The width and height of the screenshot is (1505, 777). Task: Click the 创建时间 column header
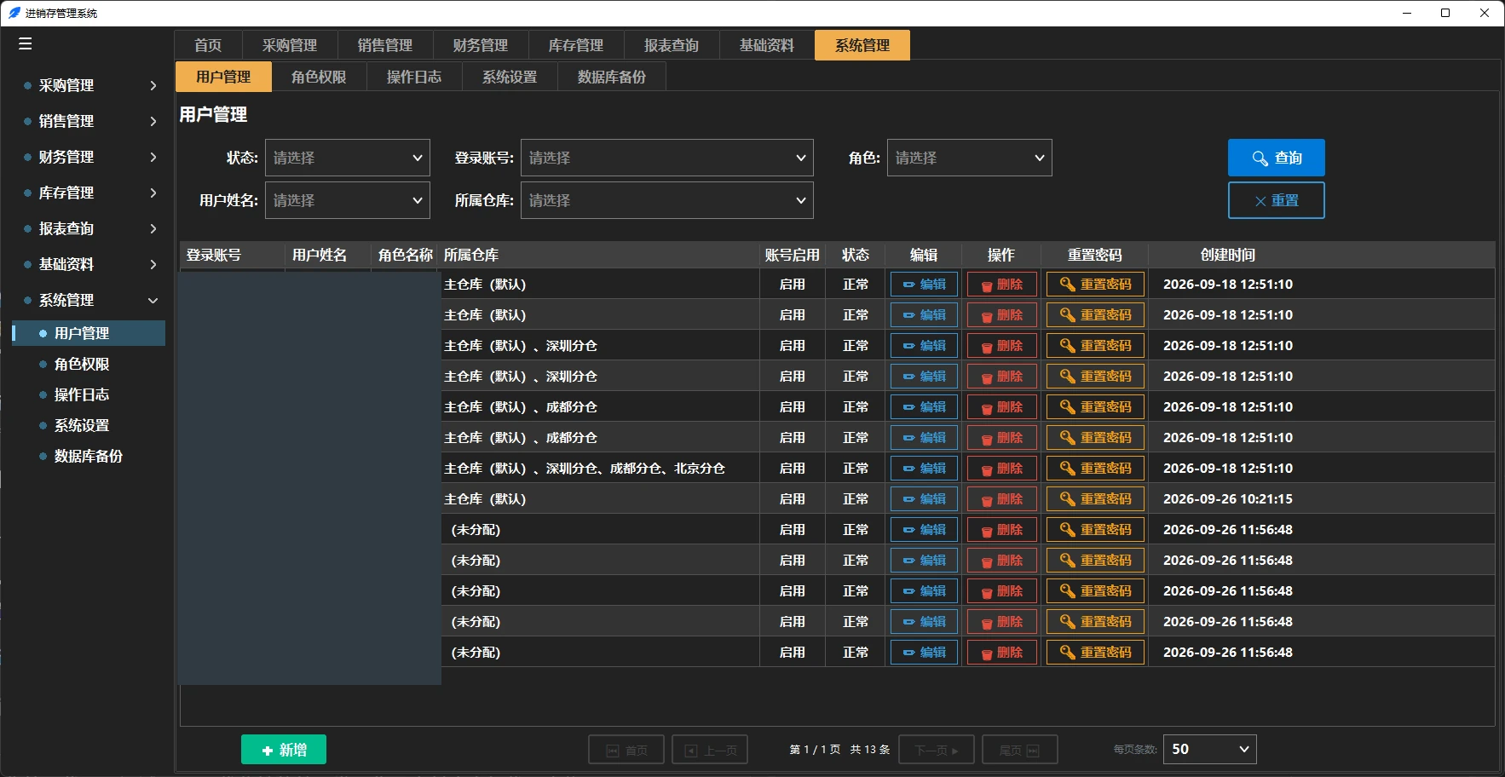click(1227, 255)
